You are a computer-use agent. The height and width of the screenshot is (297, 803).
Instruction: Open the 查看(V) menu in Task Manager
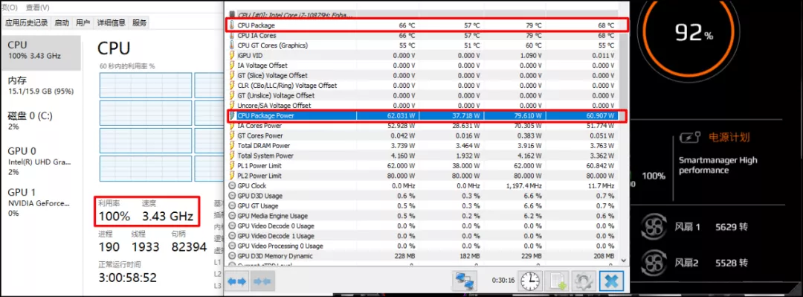click(38, 7)
